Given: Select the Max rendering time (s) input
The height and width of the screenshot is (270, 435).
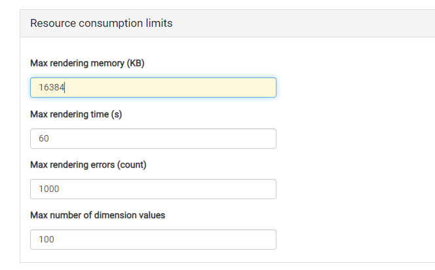Looking at the screenshot, I should pos(153,138).
